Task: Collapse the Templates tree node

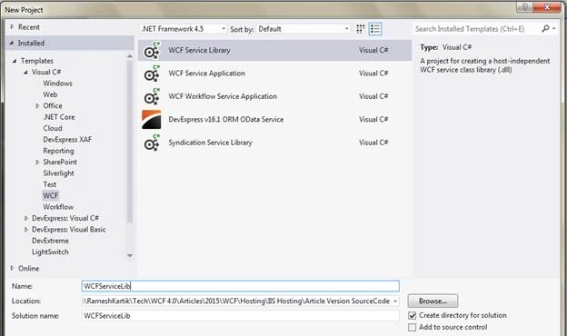Action: (x=15, y=61)
